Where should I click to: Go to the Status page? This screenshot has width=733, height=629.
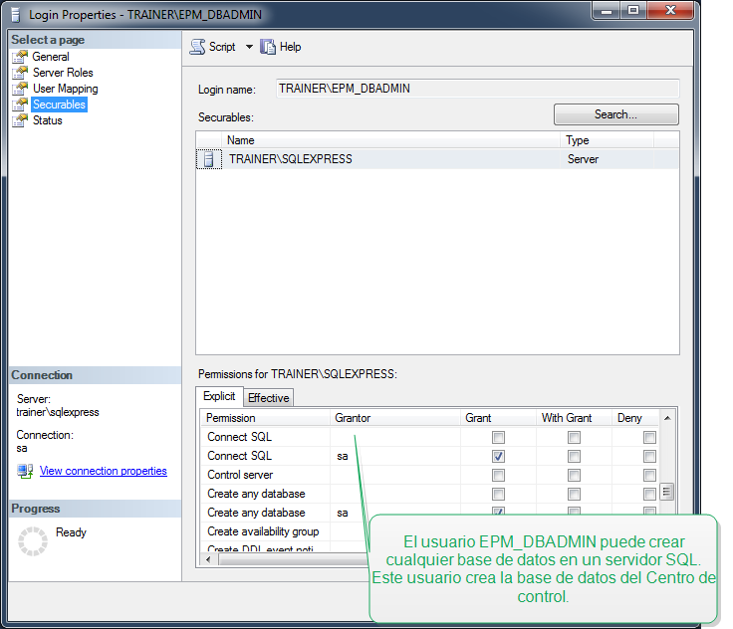click(47, 120)
